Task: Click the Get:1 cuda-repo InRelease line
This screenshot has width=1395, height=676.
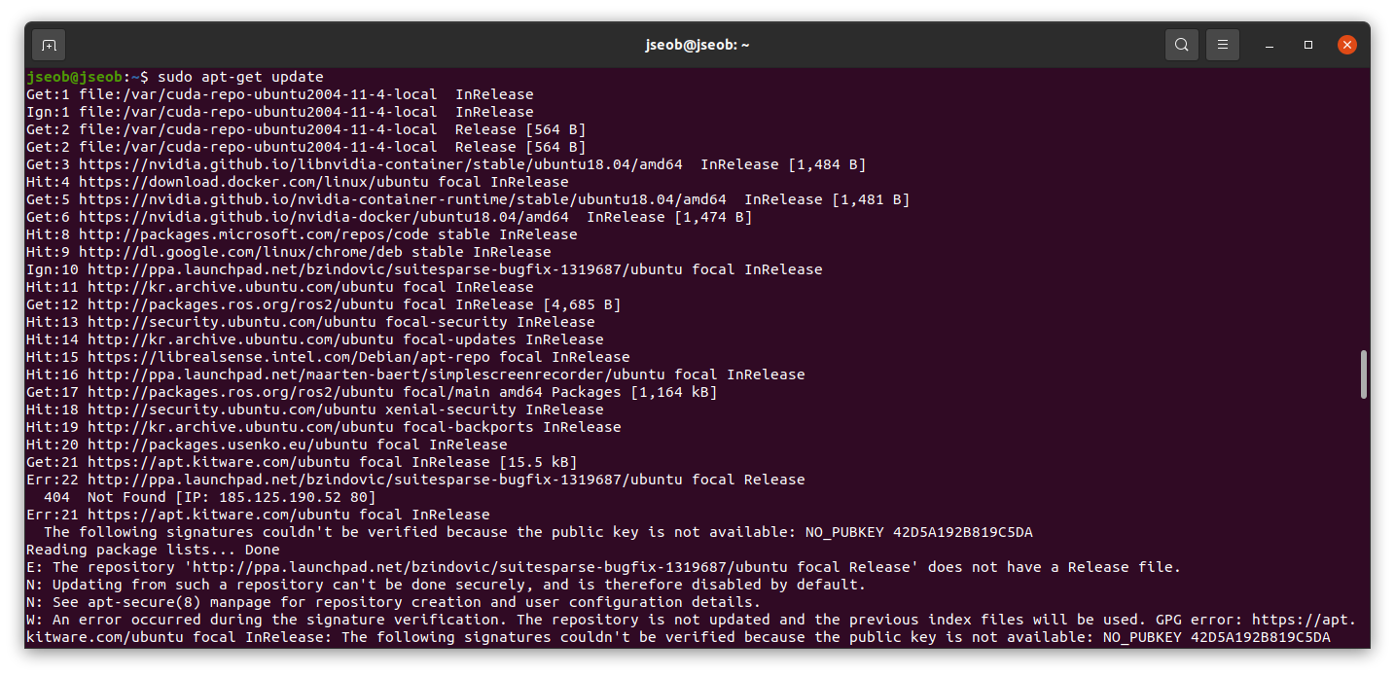Action: click(x=280, y=94)
